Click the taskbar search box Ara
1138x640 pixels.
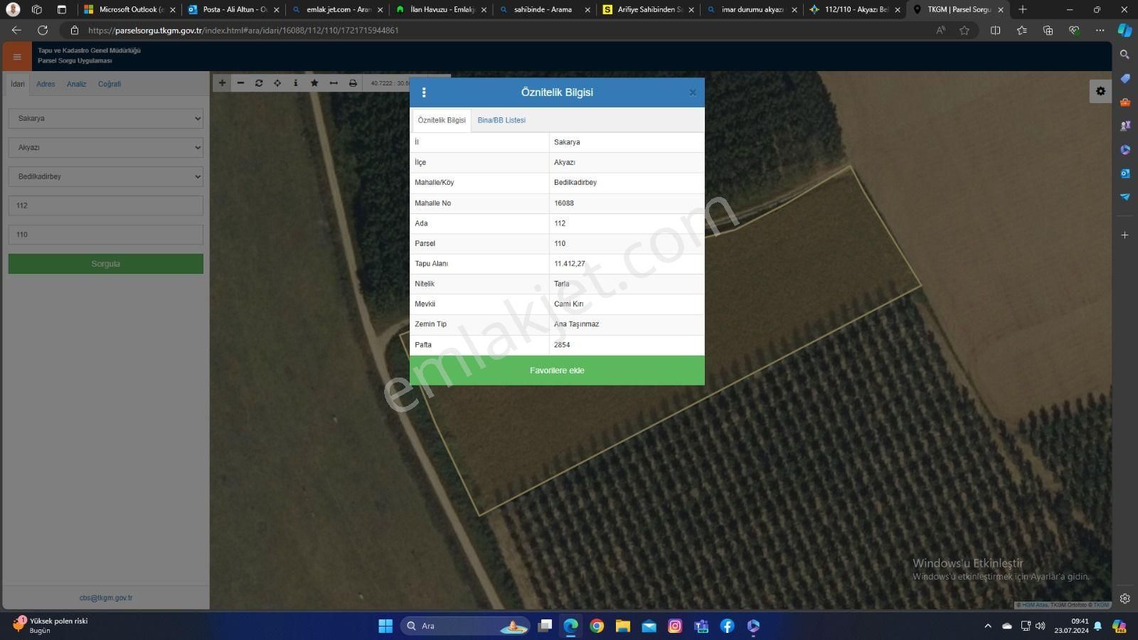(466, 626)
